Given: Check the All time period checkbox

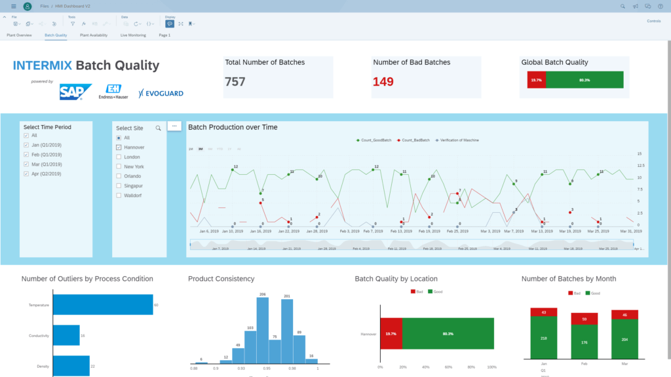Looking at the screenshot, I should point(26,135).
